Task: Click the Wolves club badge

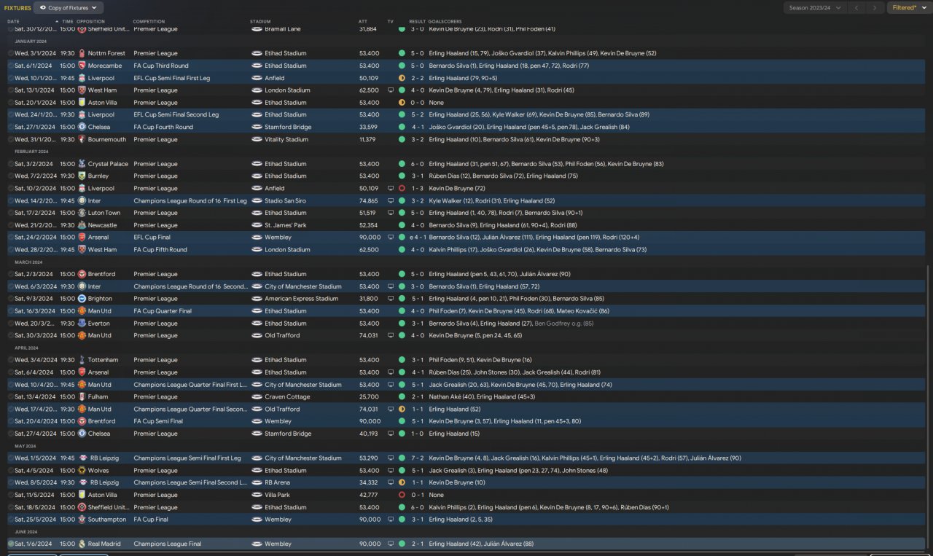Action: 82,471
